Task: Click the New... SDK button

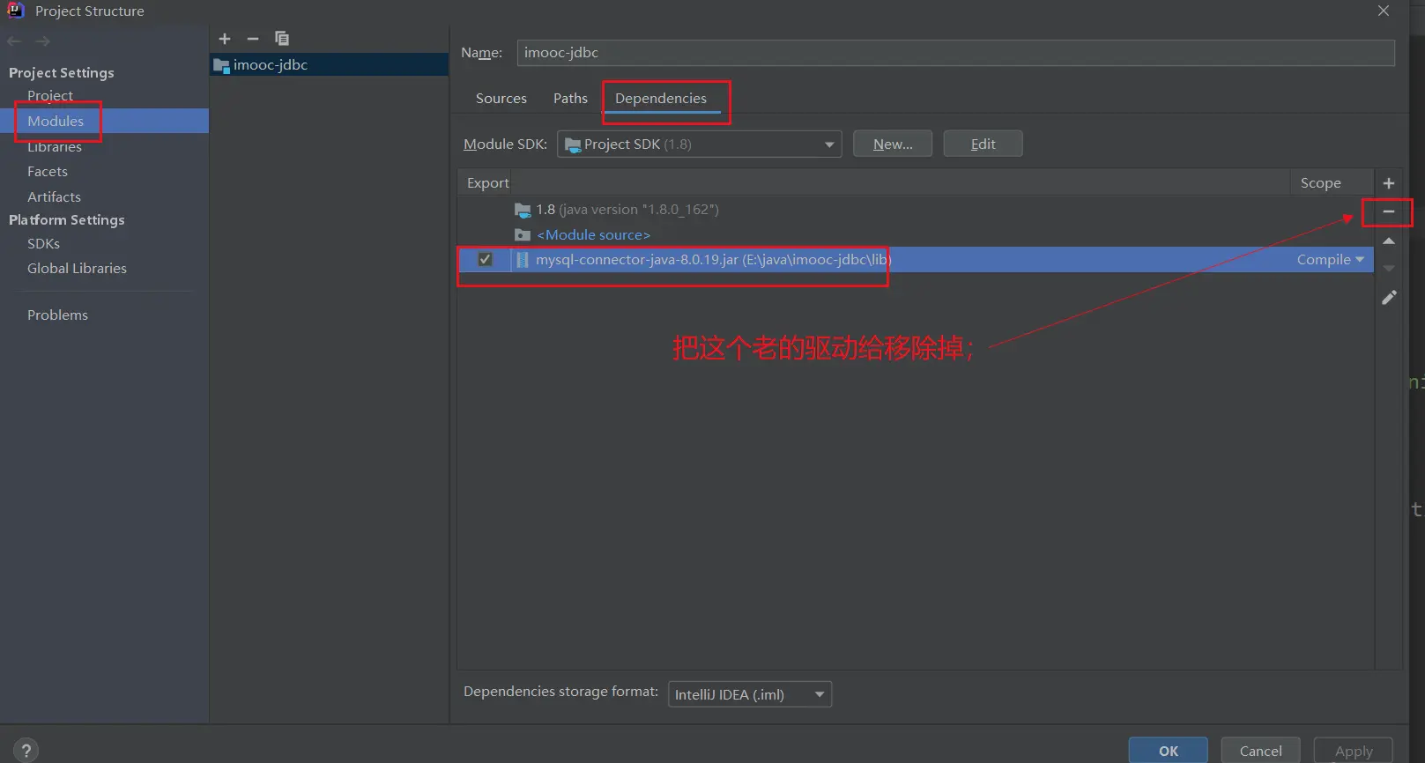Action: pyautogui.click(x=892, y=144)
